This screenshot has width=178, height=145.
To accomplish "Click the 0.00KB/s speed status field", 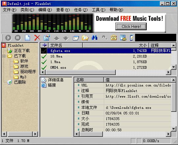I will click(x=157, y=141).
